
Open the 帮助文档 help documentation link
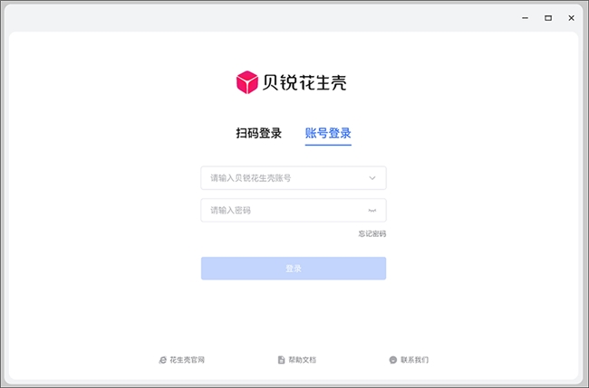click(x=303, y=360)
